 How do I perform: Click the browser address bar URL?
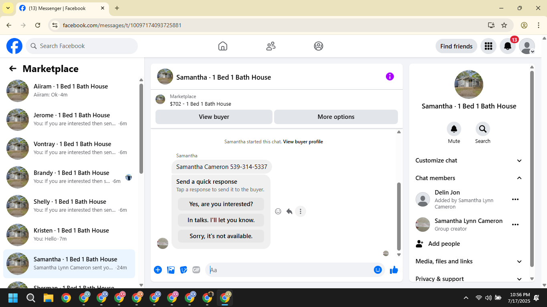click(122, 25)
